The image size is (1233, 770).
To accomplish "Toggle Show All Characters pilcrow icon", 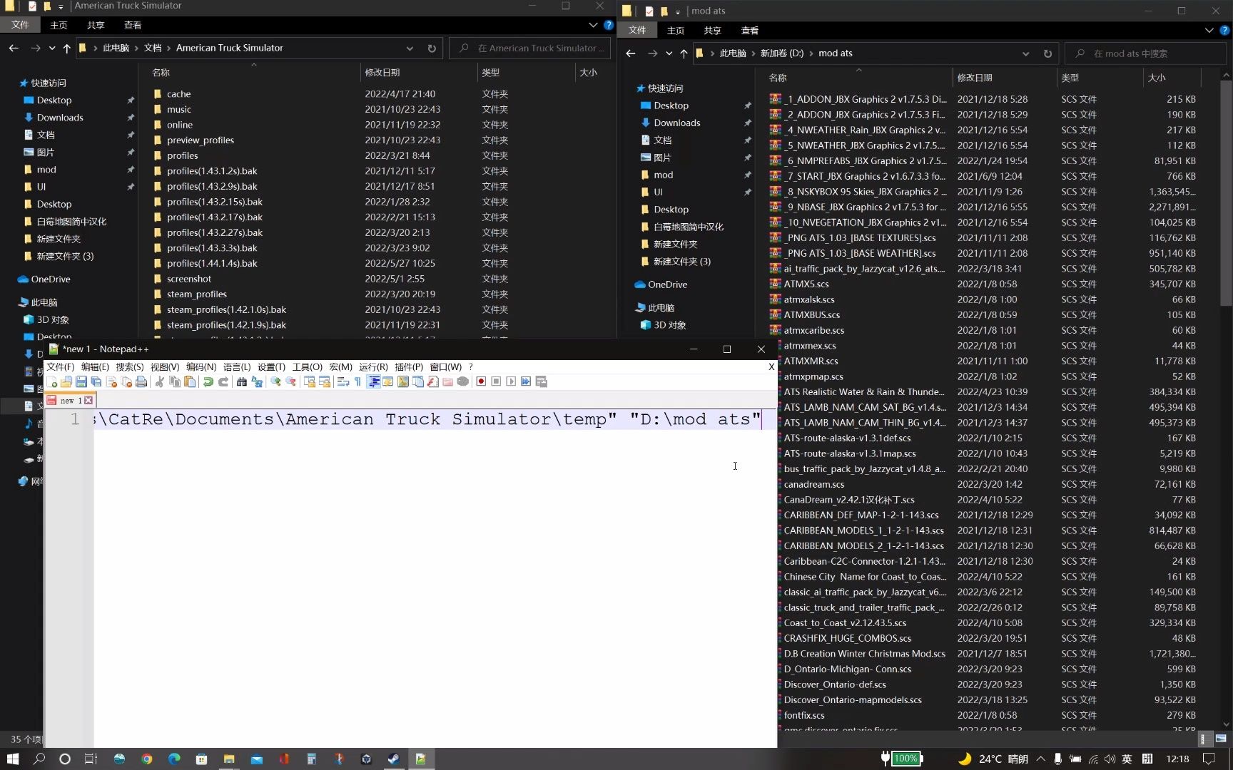I will [x=357, y=381].
